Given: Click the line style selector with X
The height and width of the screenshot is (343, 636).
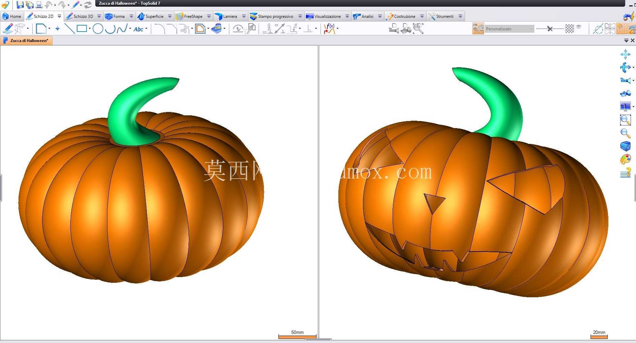Looking at the screenshot, I should [549, 29].
